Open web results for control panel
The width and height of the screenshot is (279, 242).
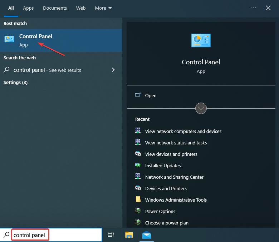(61, 70)
